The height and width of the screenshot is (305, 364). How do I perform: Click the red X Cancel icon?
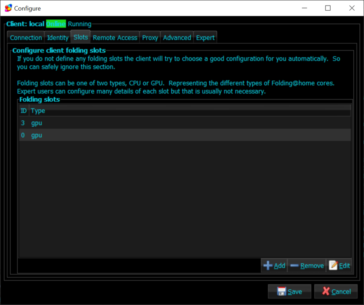coord(326,291)
